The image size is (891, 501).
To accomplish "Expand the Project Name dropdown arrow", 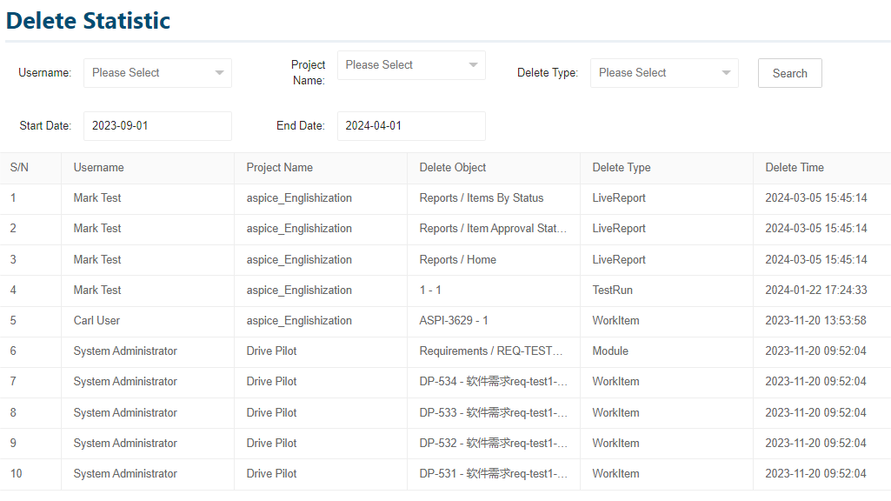I will pos(473,65).
